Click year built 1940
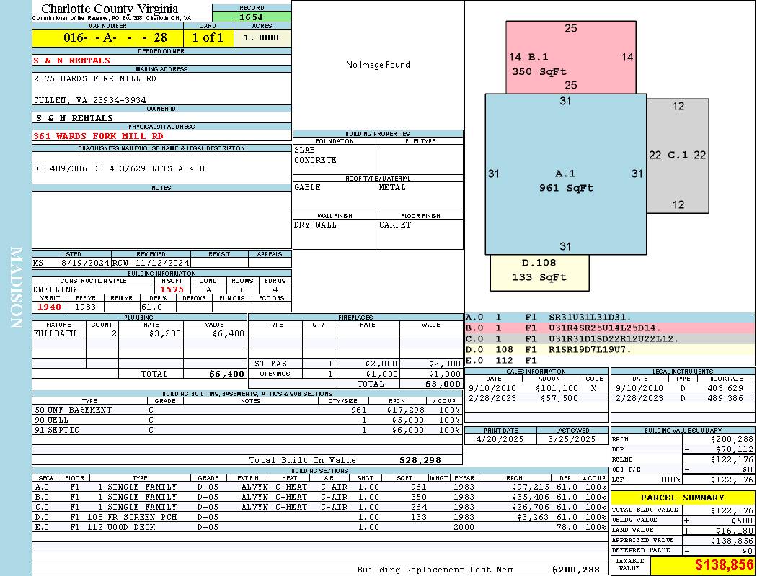 [49, 307]
